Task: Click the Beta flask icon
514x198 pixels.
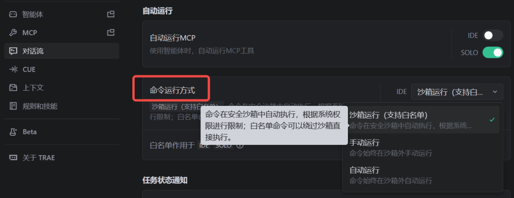Action: (13, 132)
